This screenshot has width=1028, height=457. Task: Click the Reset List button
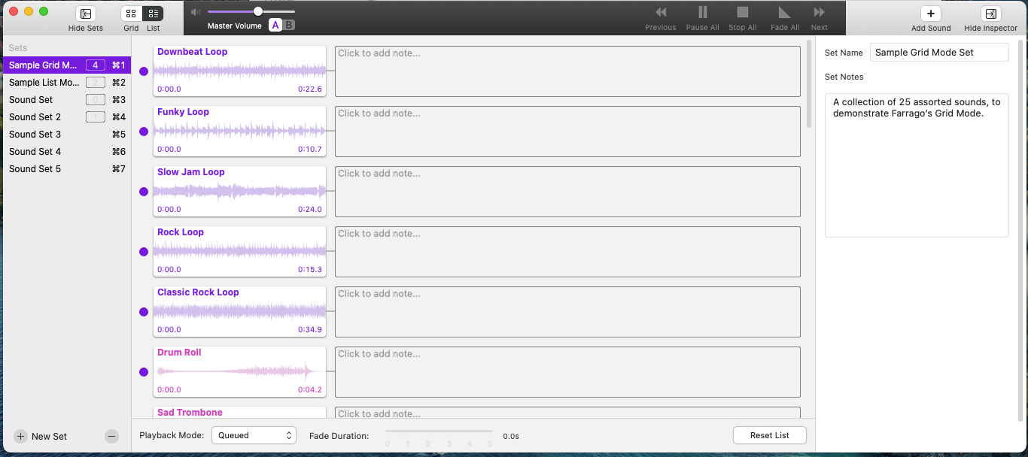(769, 435)
